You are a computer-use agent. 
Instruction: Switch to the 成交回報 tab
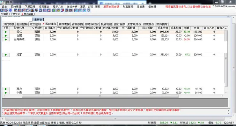[35, 24]
